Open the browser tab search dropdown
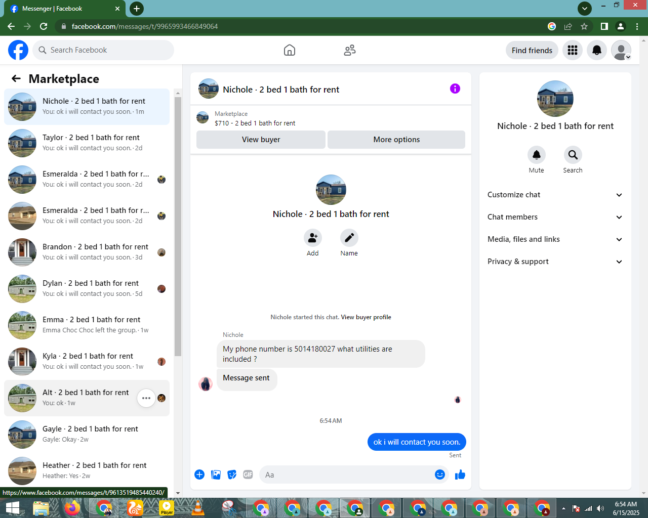 (x=585, y=8)
